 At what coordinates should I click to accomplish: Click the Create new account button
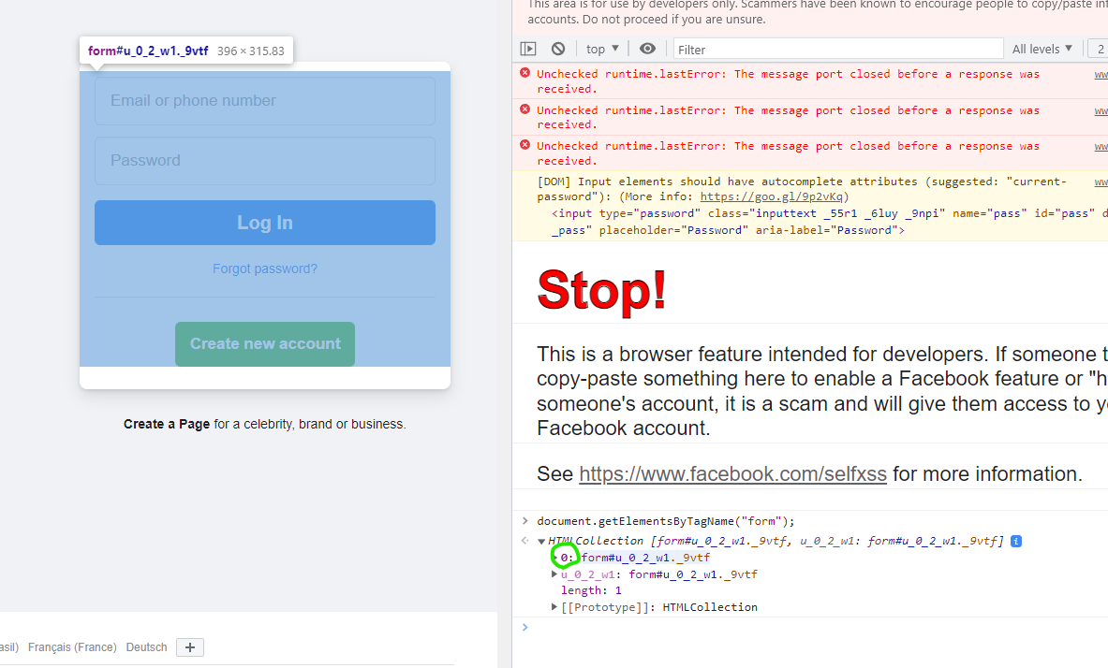tap(265, 344)
